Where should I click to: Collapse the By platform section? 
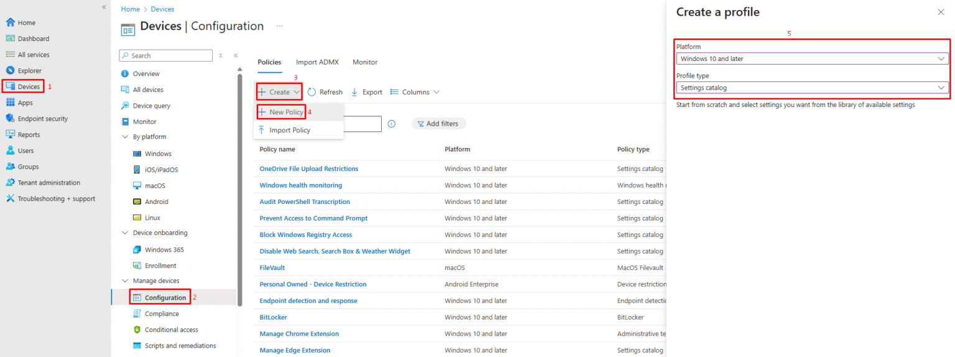125,137
